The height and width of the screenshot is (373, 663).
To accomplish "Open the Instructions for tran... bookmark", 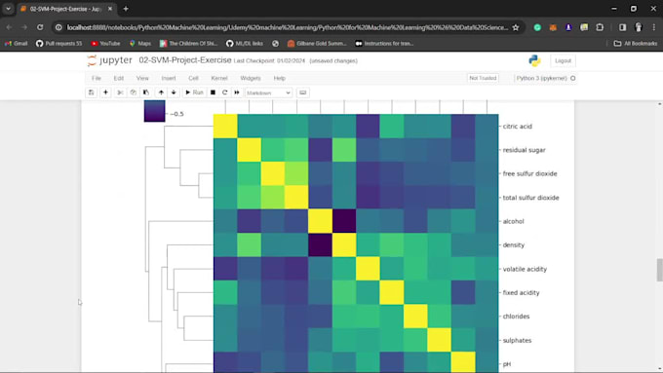I will click(384, 44).
